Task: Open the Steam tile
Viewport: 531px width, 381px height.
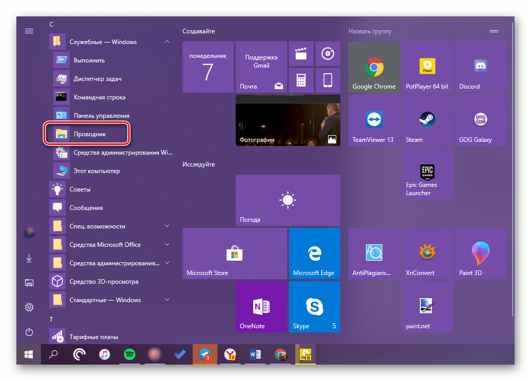Action: click(427, 120)
